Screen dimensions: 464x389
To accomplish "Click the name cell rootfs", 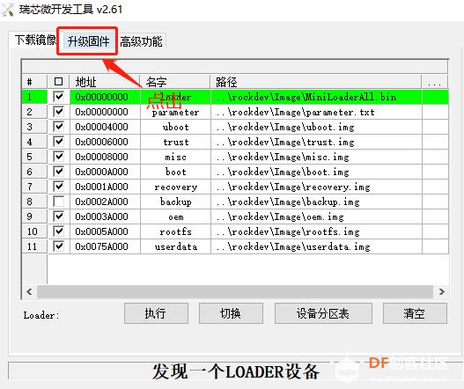I will (x=176, y=232).
